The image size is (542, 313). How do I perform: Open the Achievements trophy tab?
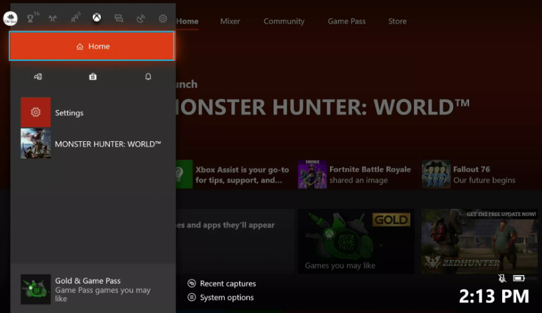click(x=31, y=18)
